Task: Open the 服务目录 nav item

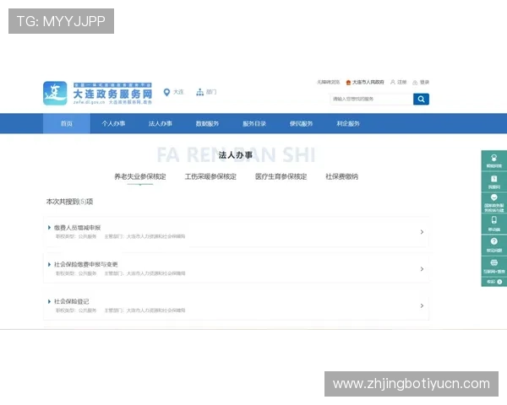Action: click(x=254, y=123)
